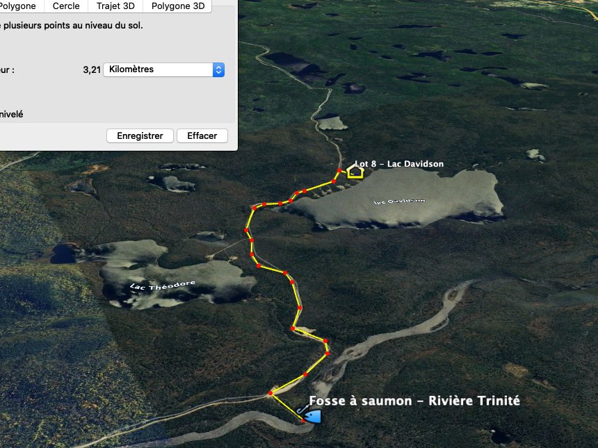
Task: Open the Kilomètres unit dropdown
Action: pyautogui.click(x=163, y=69)
